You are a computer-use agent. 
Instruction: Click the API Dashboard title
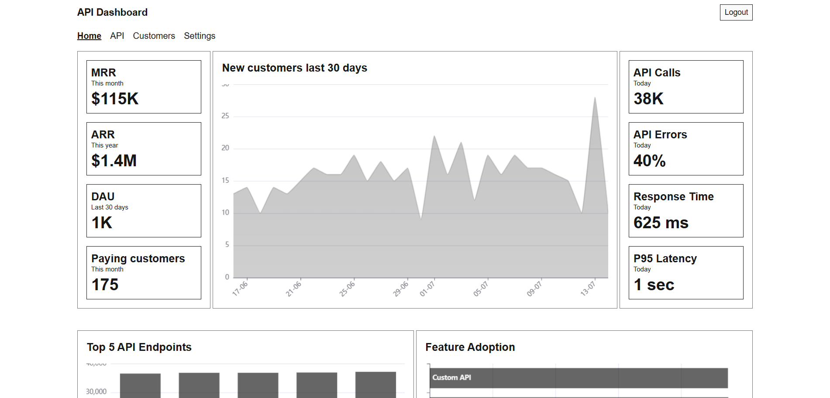pyautogui.click(x=112, y=12)
